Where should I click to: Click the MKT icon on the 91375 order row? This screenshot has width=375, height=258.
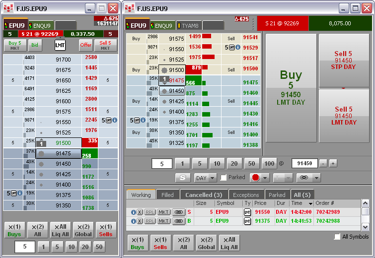(163, 221)
